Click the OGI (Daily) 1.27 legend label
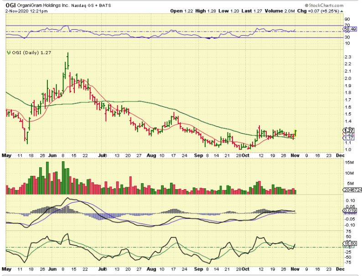Image resolution: width=362 pixels, height=276 pixels. click(x=31, y=53)
